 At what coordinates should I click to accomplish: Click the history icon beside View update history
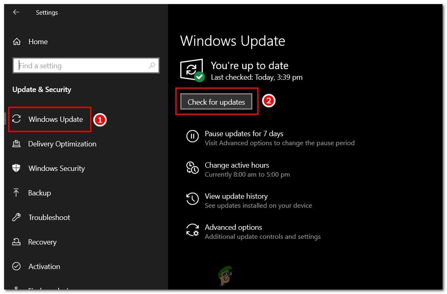[x=193, y=199]
